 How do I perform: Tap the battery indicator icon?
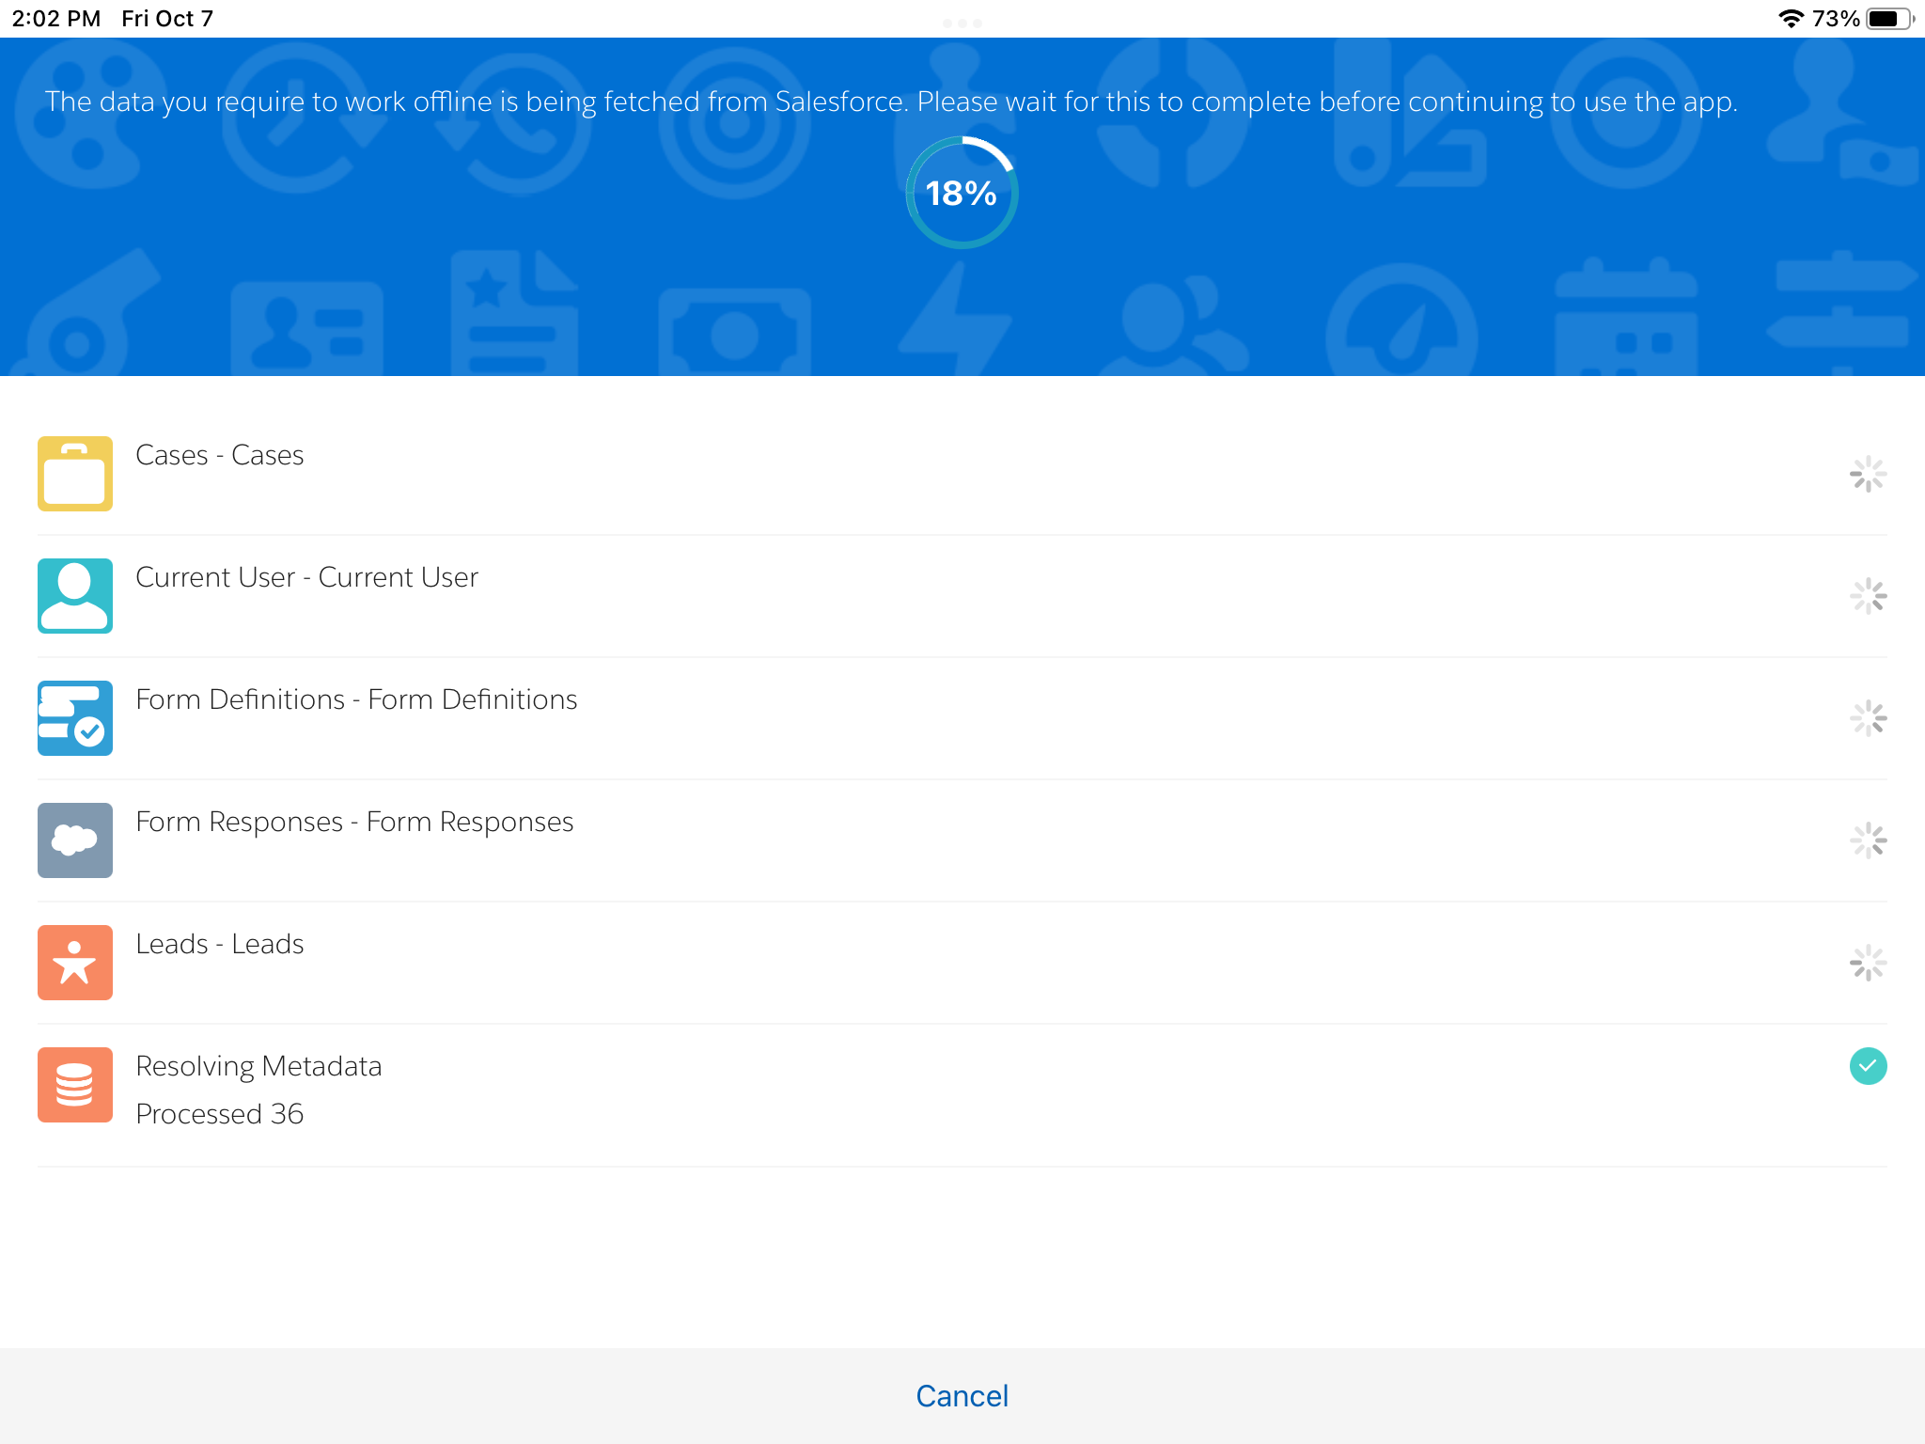[1889, 19]
